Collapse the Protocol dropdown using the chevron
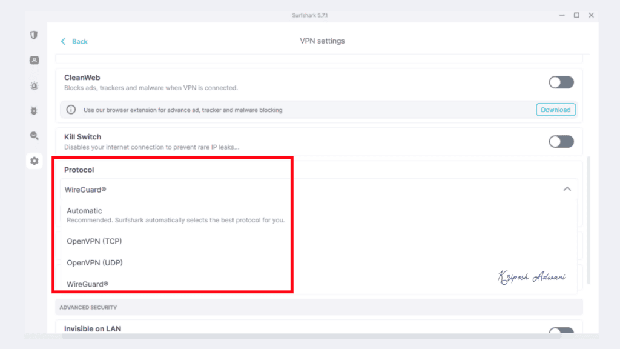Screen dimensions: 620x349 pos(567,189)
